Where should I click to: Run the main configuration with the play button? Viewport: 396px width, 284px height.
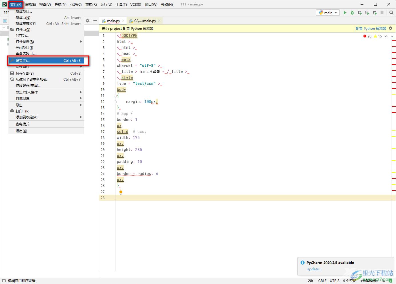tap(345, 13)
